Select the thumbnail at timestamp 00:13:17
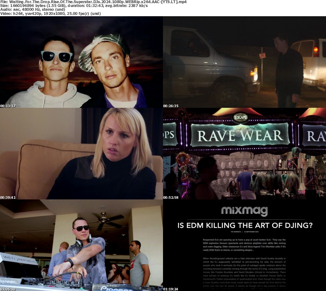Image resolution: width=326 pixels, height=291 pixels. (81, 62)
